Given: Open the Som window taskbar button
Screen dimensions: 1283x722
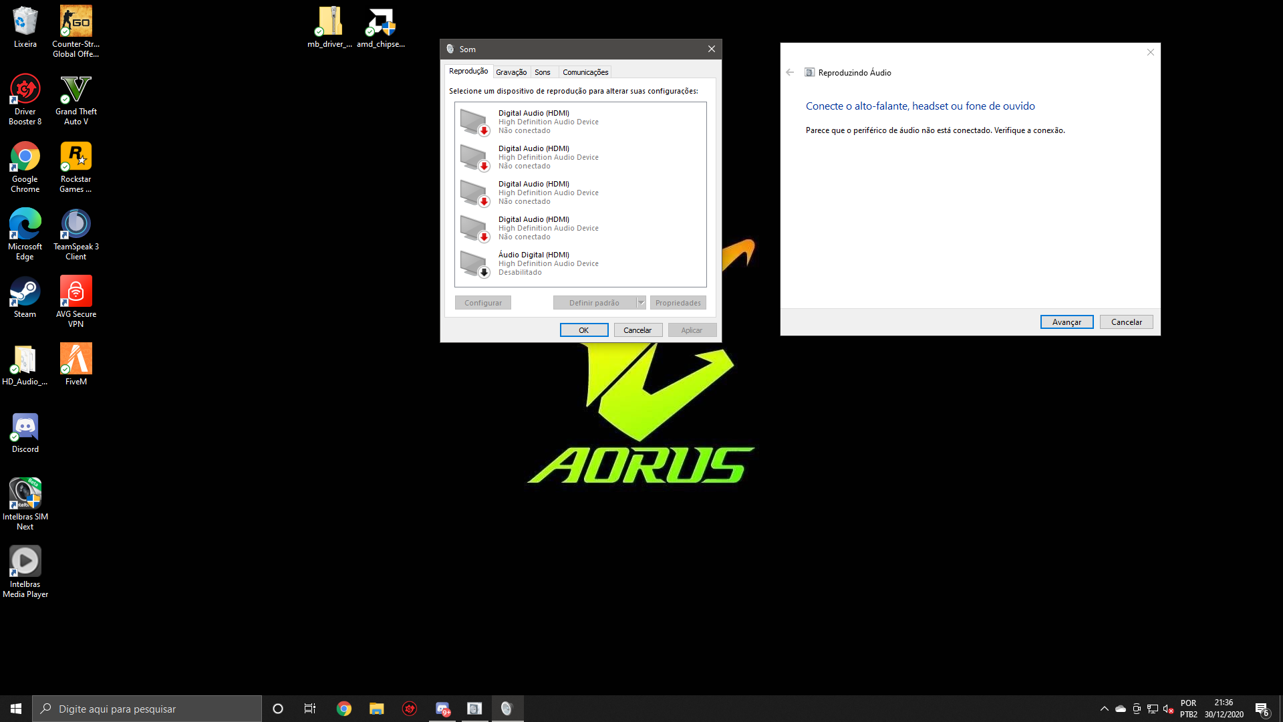Looking at the screenshot, I should pos(507,709).
